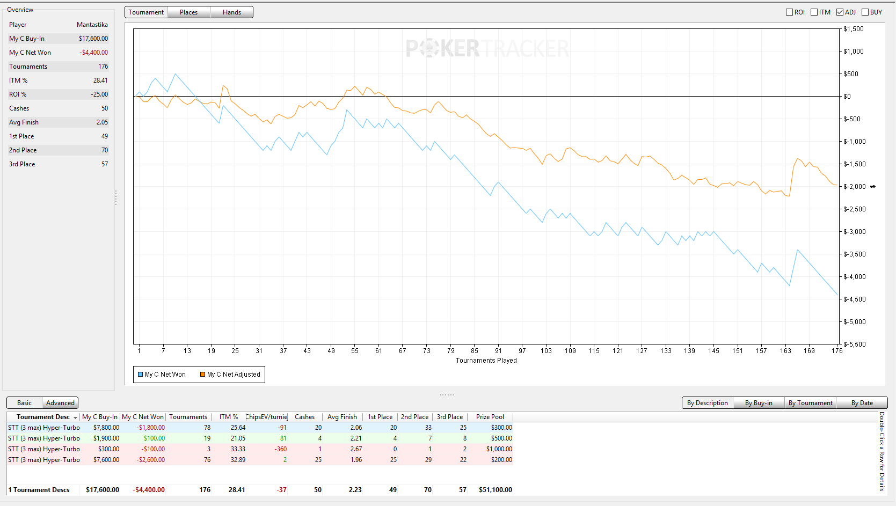Viewport: 896px width, 506px height.
Task: Click the 1 Tournament Descs summary label
Action: click(39, 490)
